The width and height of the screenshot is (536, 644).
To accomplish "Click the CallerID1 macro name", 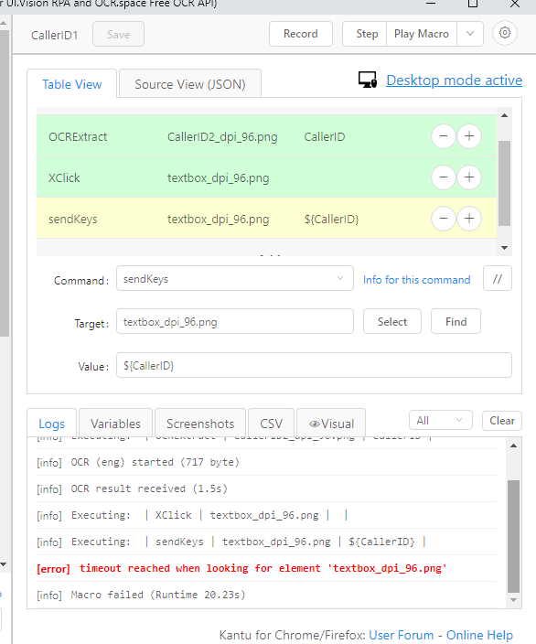I will pyautogui.click(x=54, y=36).
